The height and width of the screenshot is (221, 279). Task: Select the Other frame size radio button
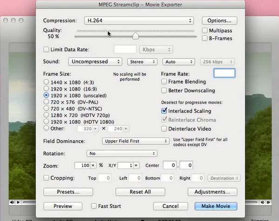[46, 128]
